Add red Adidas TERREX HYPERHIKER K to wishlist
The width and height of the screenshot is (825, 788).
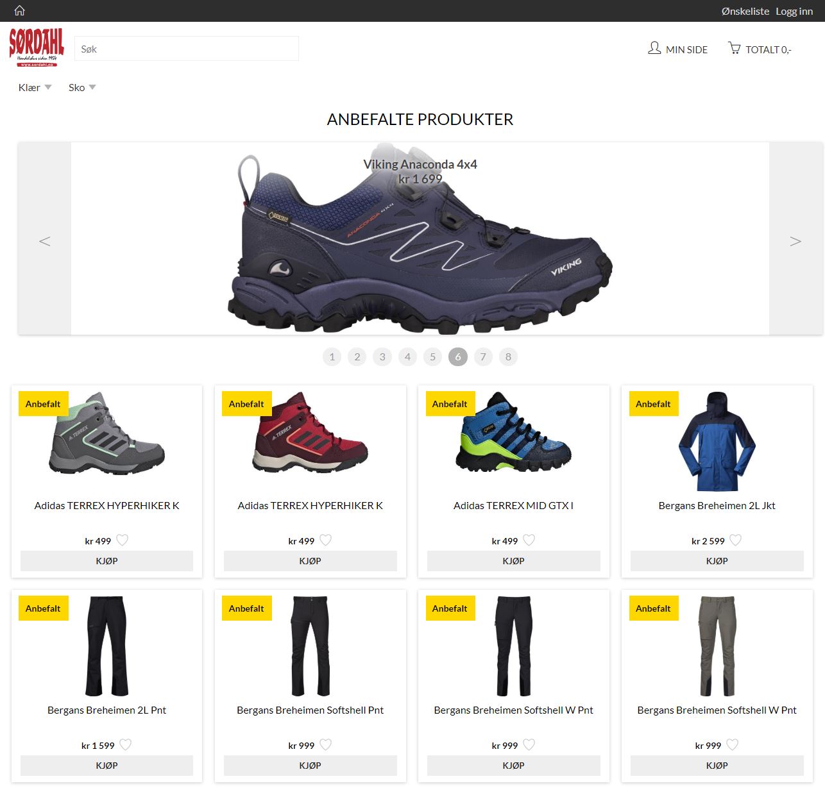tap(326, 541)
